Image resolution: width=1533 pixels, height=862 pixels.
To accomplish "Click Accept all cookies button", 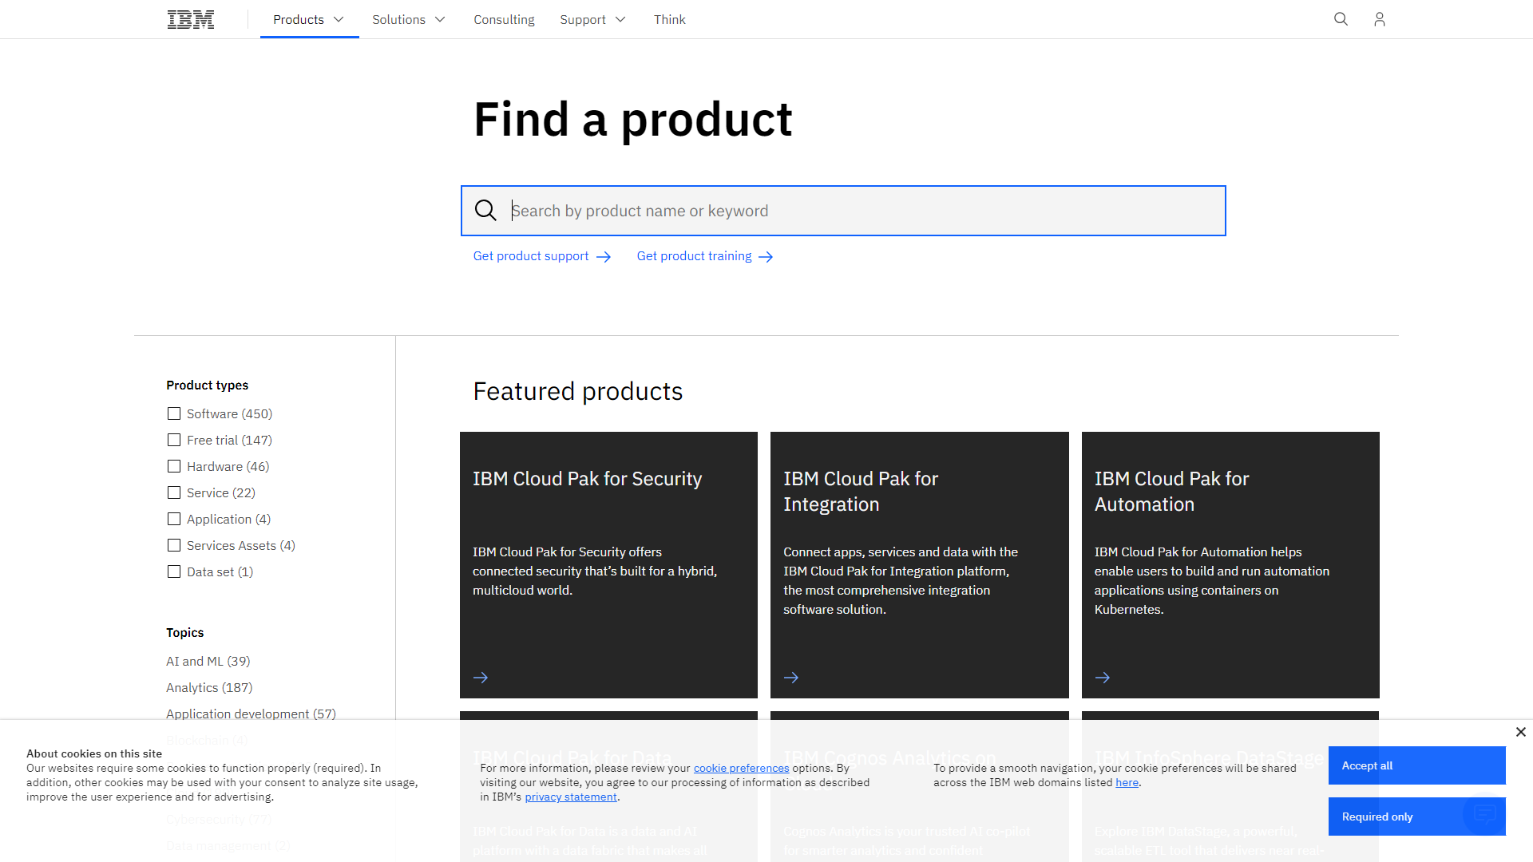I will (x=1416, y=765).
